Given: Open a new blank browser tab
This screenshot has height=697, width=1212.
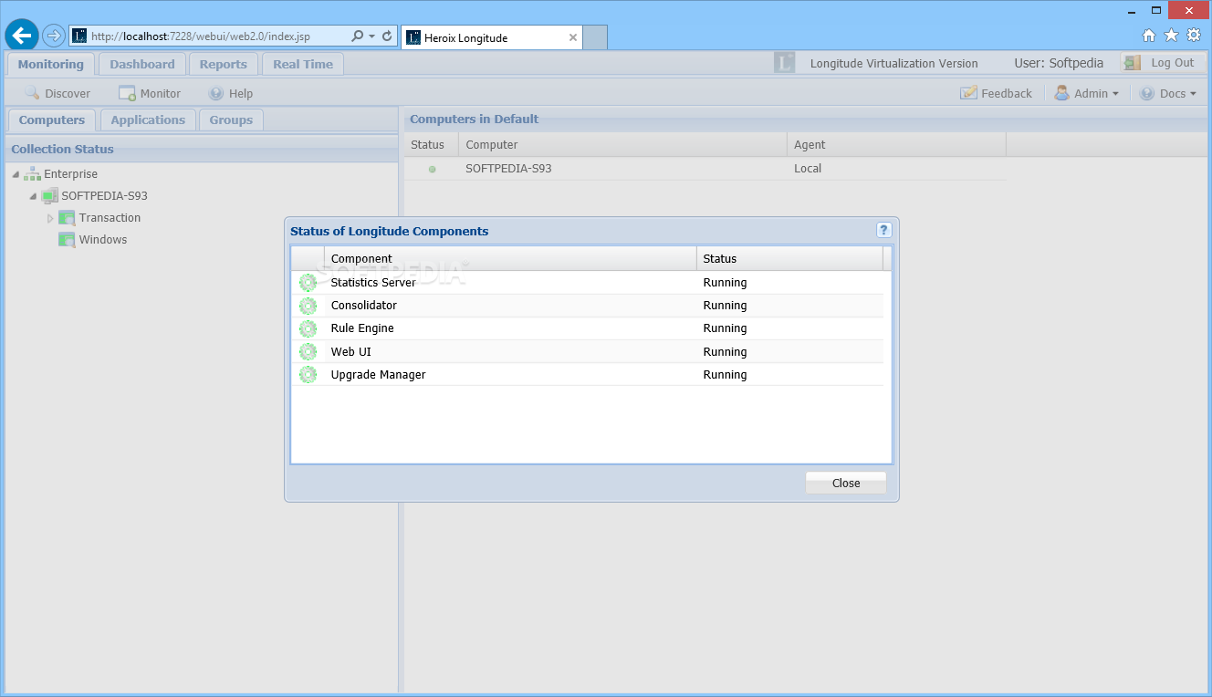Looking at the screenshot, I should tap(595, 37).
